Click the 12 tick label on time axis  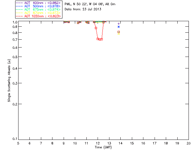coord(98,143)
